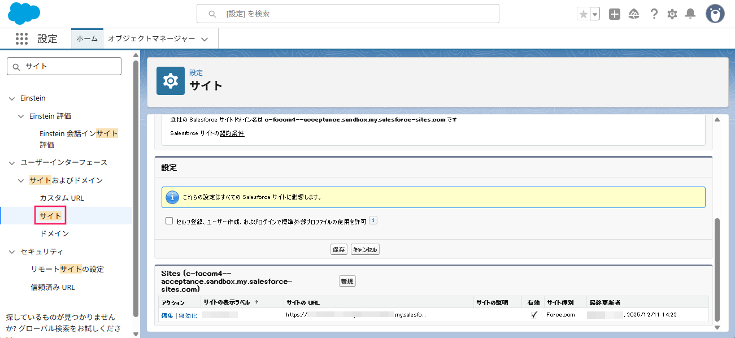Open the favorites list dropdown arrow

pos(594,14)
